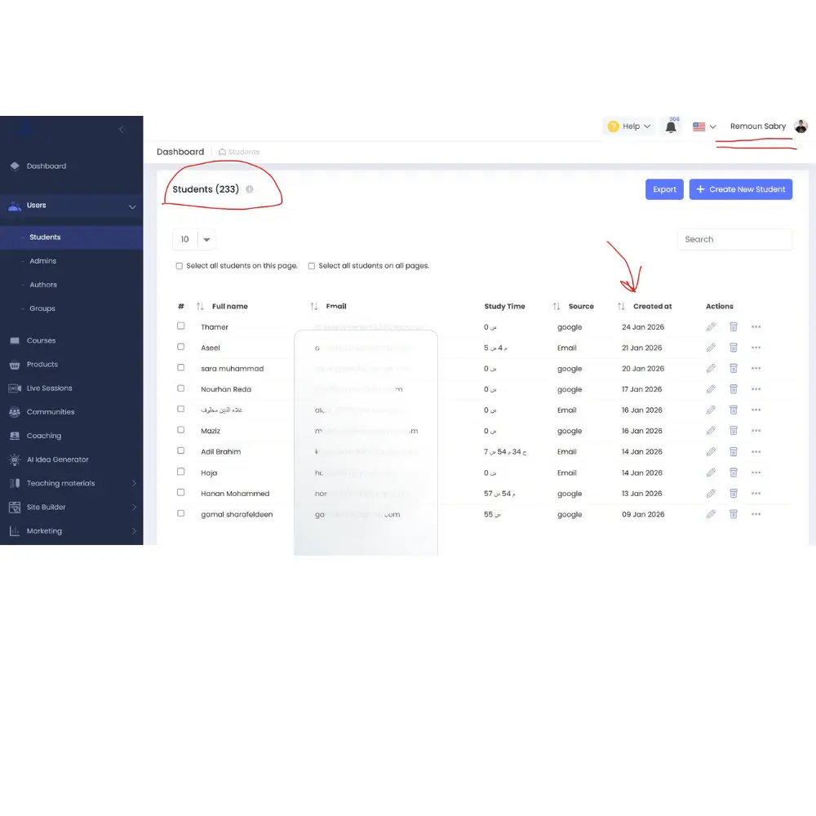Expand the Help dropdown
This screenshot has width=816, height=816.
pyautogui.click(x=629, y=126)
